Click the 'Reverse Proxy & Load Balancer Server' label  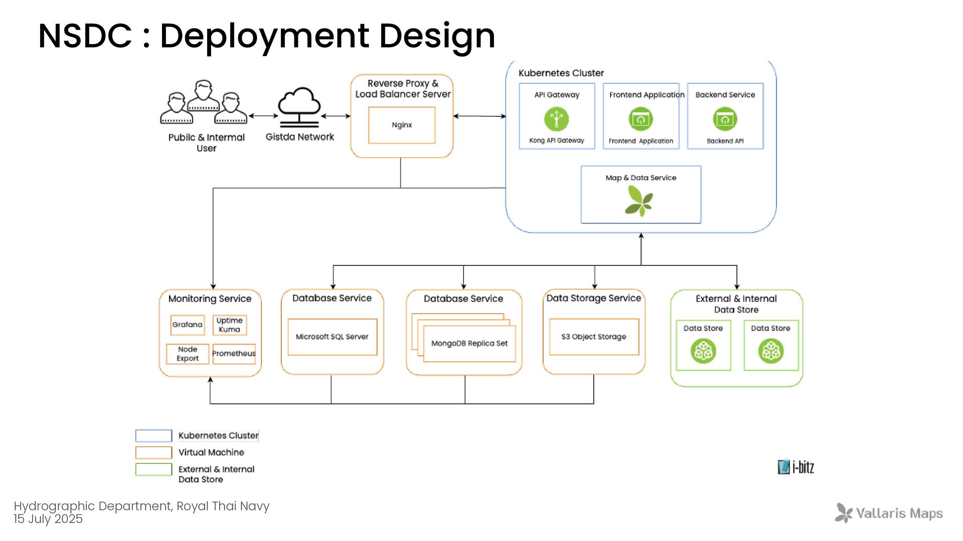(x=403, y=89)
